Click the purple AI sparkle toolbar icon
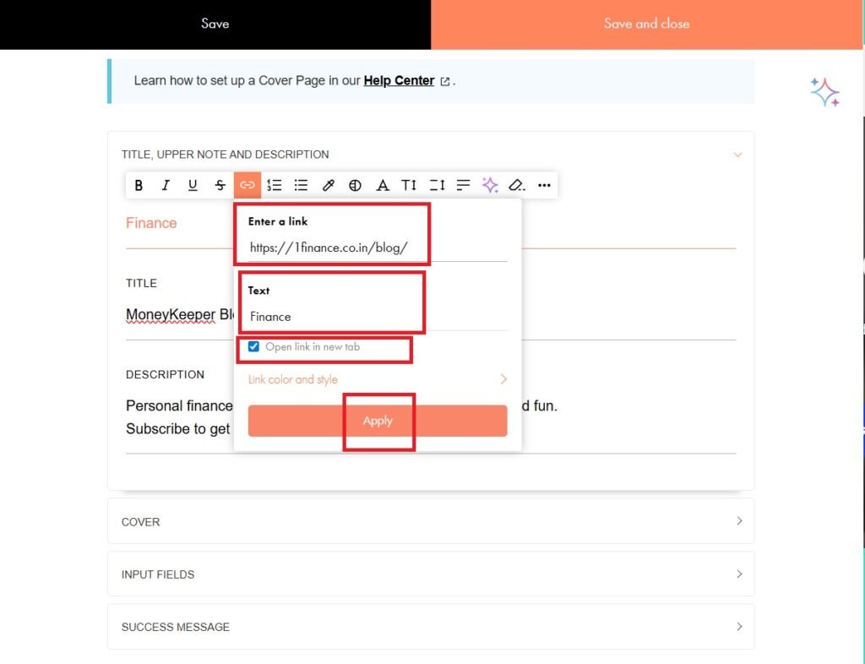Screen dimensions: 865x664 490,185
